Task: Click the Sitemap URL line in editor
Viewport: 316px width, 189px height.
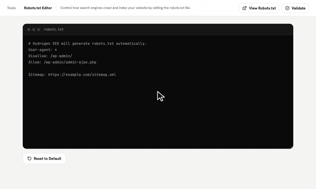Action: tap(72, 75)
